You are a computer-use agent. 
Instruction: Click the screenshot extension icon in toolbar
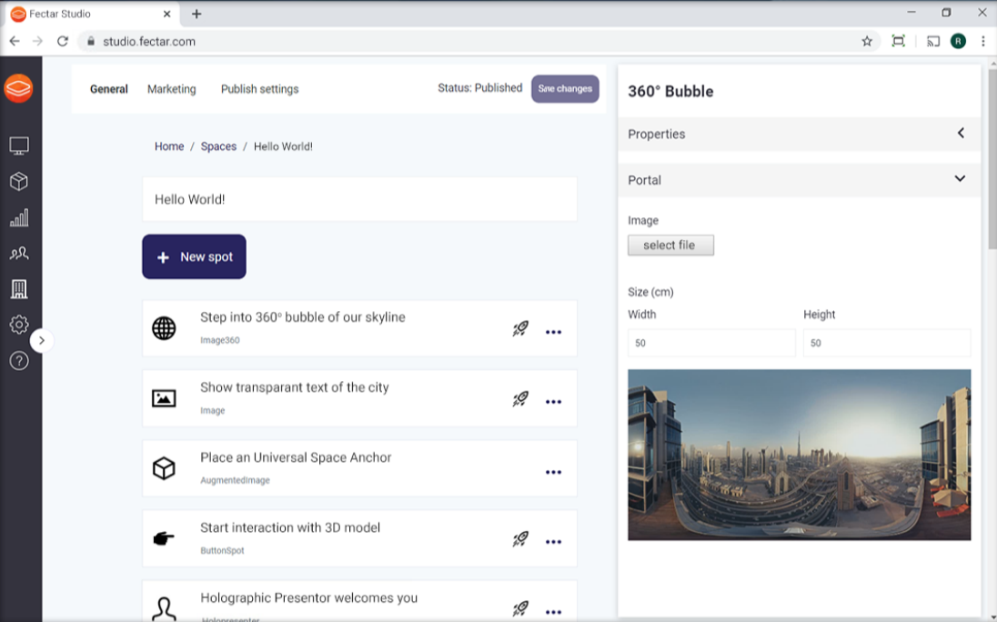(x=898, y=41)
